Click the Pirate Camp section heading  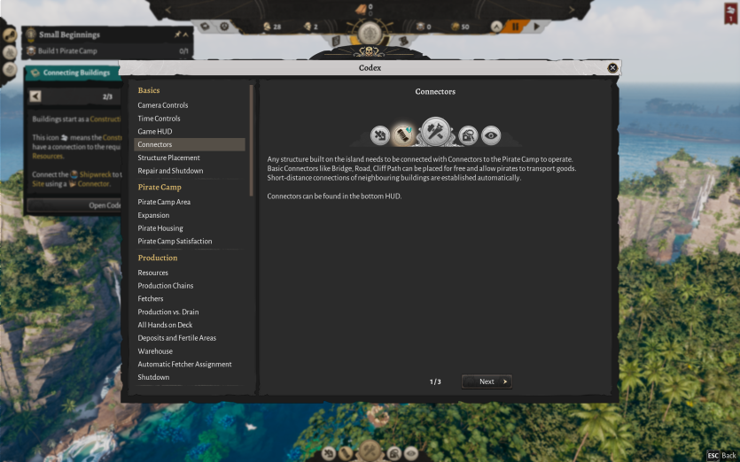point(160,187)
